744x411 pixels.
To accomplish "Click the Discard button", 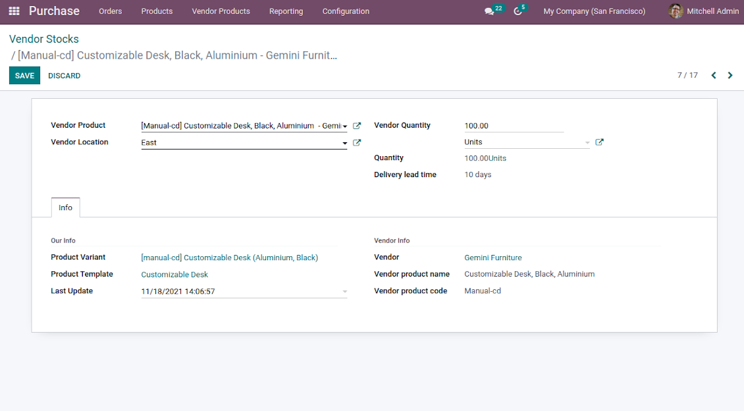I will click(x=64, y=76).
